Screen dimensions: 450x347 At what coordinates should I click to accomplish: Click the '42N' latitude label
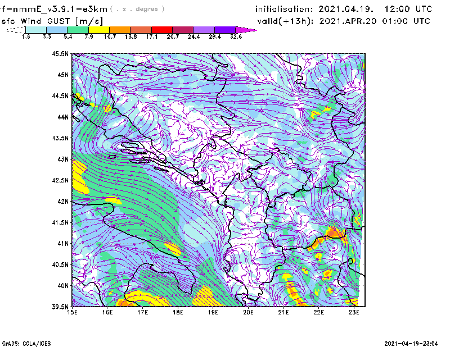click(63, 201)
